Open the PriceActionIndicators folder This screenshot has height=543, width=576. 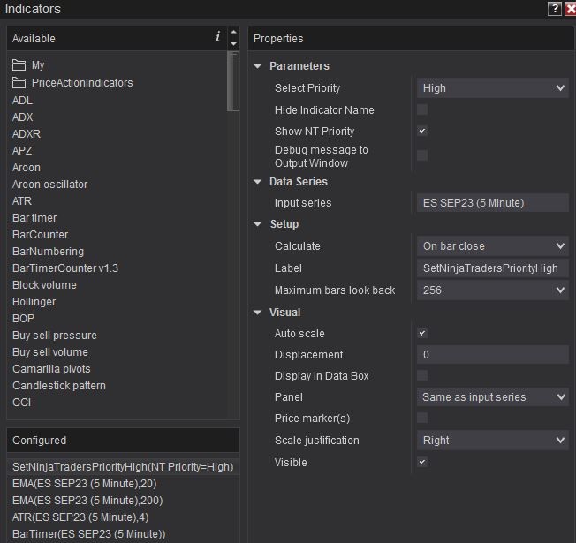pos(82,83)
